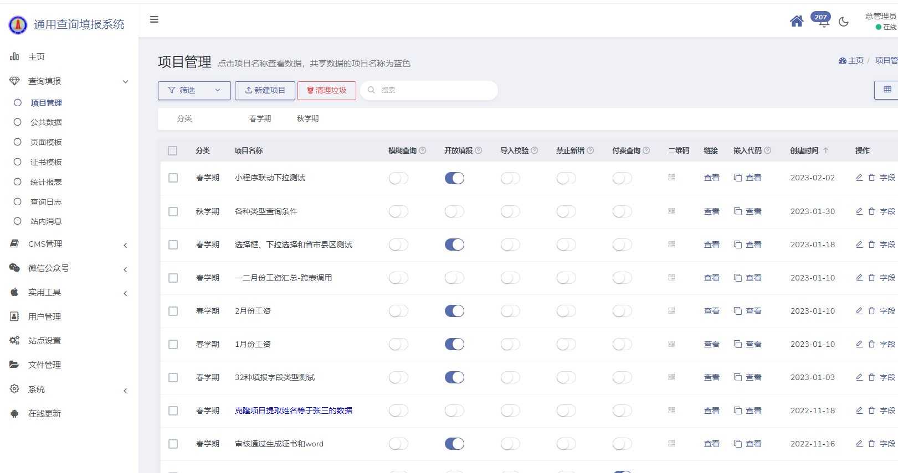This screenshot has height=473, width=898.
Task: Turn off 开放填报 for 小程序联动下拉测试
Action: coord(454,178)
